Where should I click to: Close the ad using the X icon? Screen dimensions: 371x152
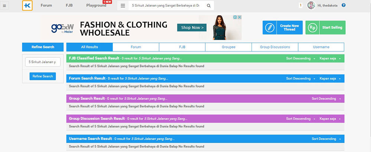point(239,17)
